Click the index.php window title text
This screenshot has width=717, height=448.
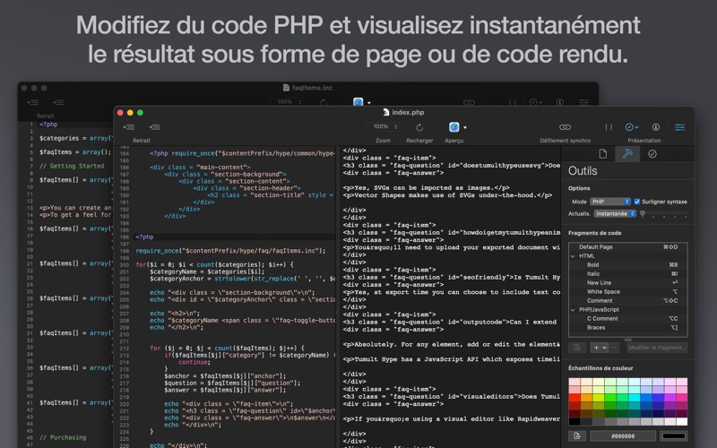pyautogui.click(x=408, y=113)
